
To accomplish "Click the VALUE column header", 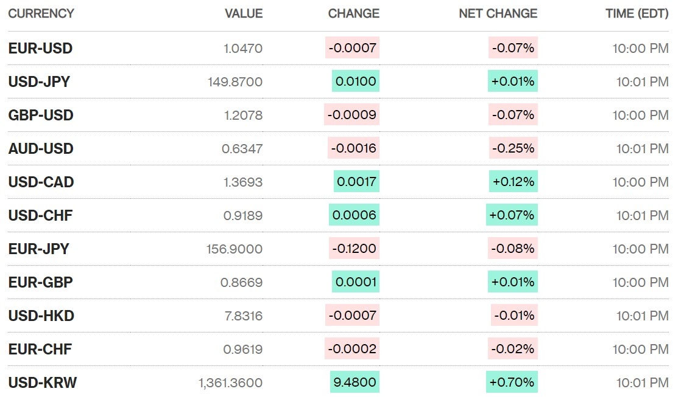I will click(x=244, y=13).
